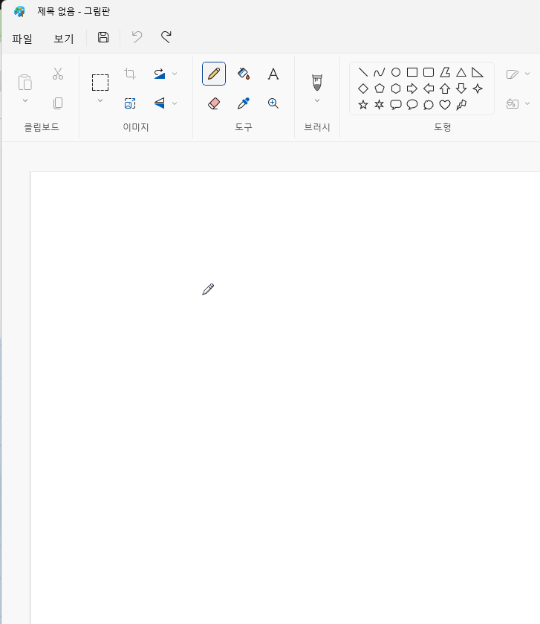Viewport: 540px width, 624px height.
Task: Click the resize image icon
Action: (x=130, y=103)
